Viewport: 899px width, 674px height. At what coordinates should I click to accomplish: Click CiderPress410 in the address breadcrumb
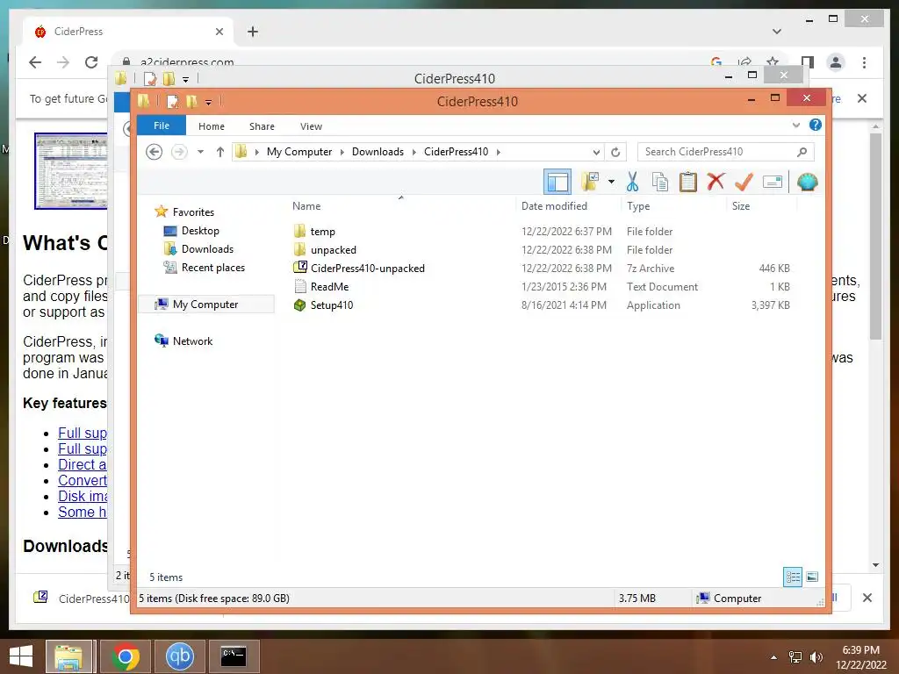pyautogui.click(x=456, y=152)
